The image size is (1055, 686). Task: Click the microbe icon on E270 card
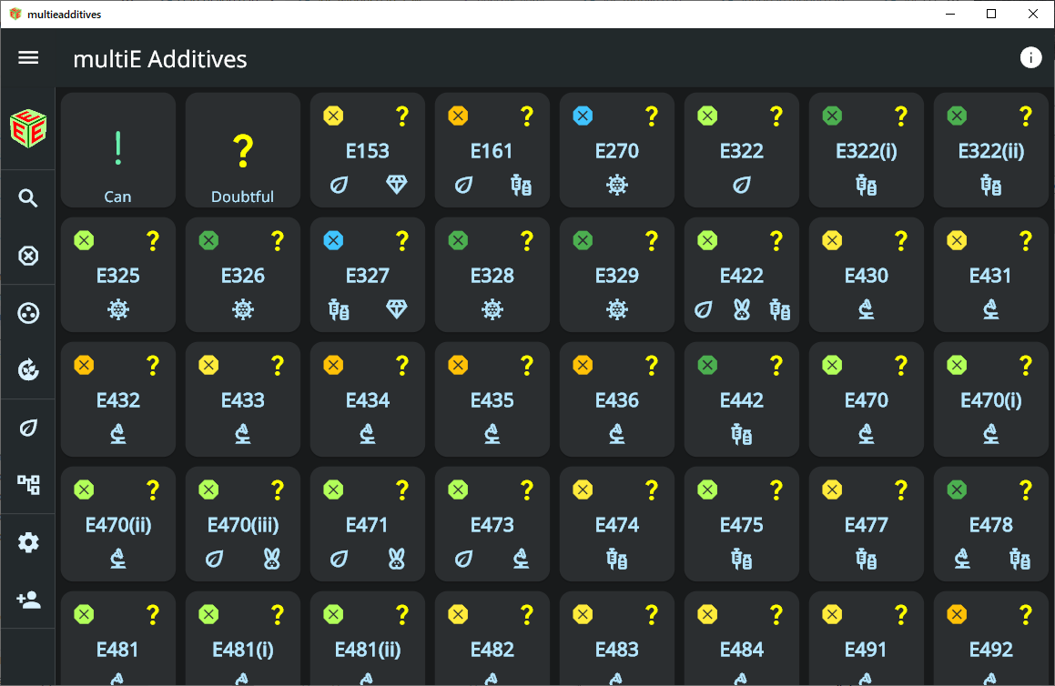[x=617, y=185]
